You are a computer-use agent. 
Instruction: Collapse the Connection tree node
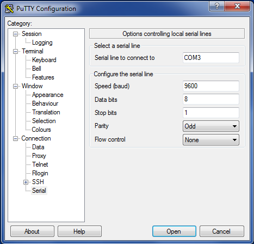click(16, 138)
